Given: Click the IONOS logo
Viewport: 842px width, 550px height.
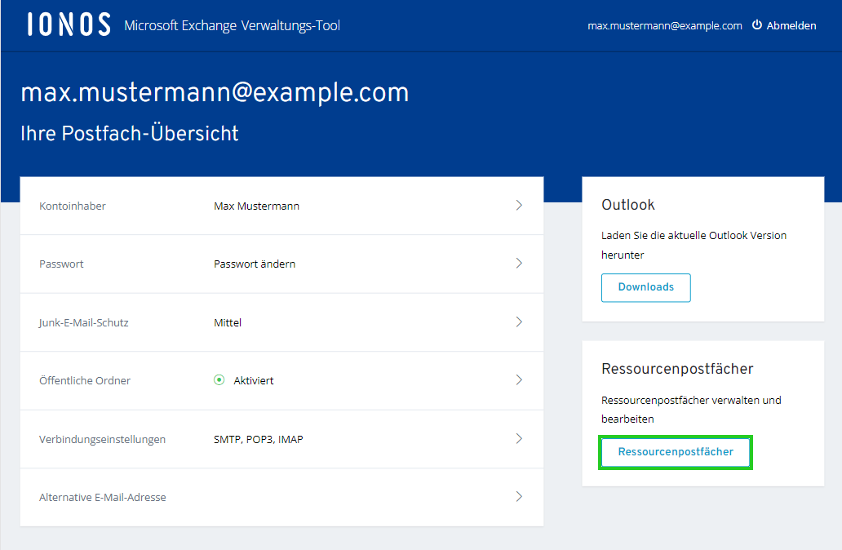Looking at the screenshot, I should click(x=69, y=24).
